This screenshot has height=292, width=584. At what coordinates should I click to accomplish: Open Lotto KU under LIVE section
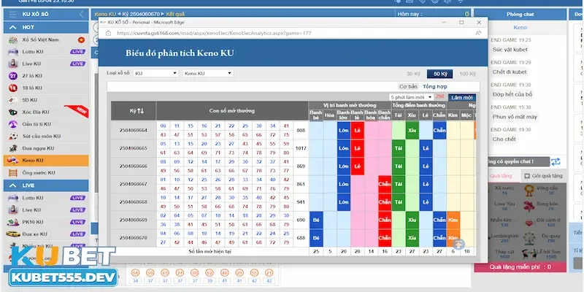coord(46,198)
